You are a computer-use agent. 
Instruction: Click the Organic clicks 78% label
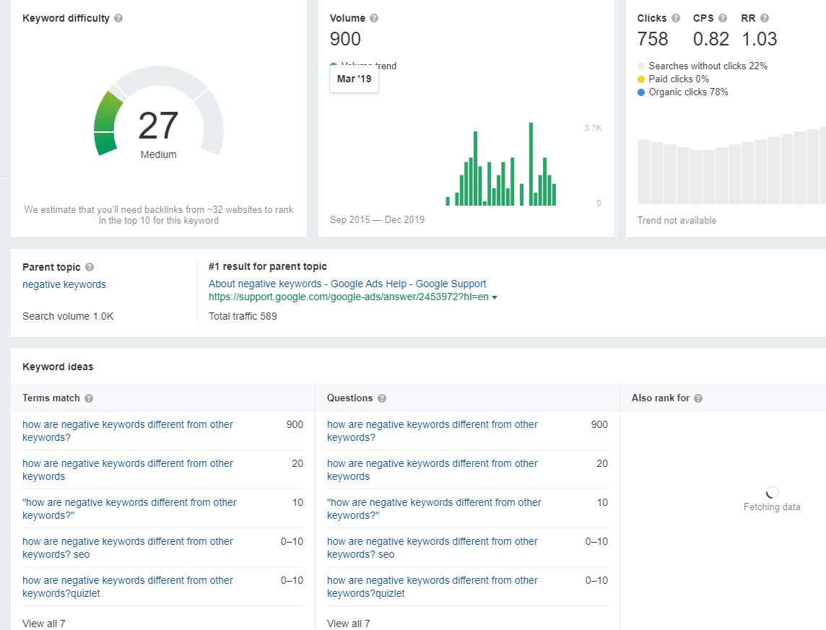(x=689, y=92)
